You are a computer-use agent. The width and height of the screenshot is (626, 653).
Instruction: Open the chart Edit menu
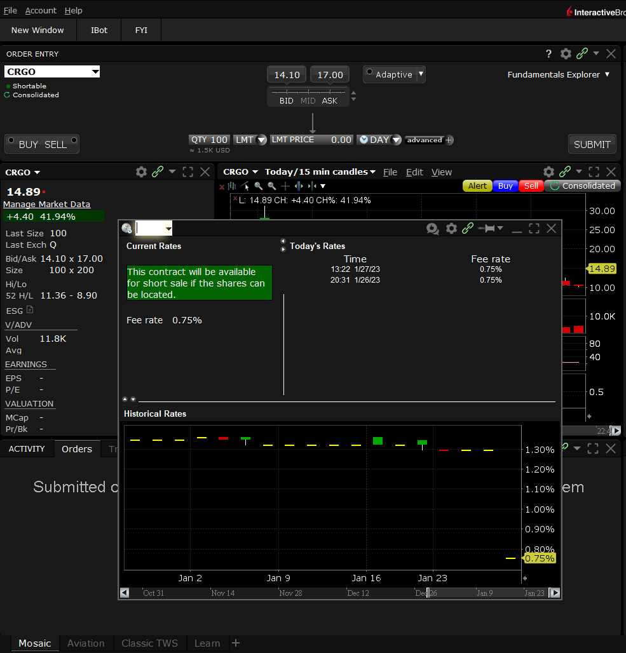coord(414,172)
